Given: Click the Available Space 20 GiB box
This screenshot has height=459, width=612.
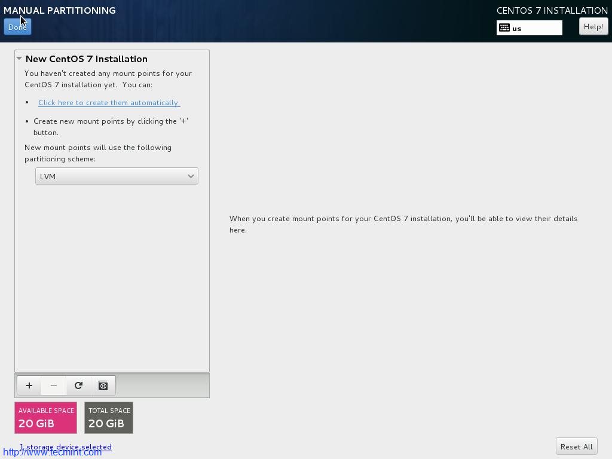Looking at the screenshot, I should (x=45, y=418).
